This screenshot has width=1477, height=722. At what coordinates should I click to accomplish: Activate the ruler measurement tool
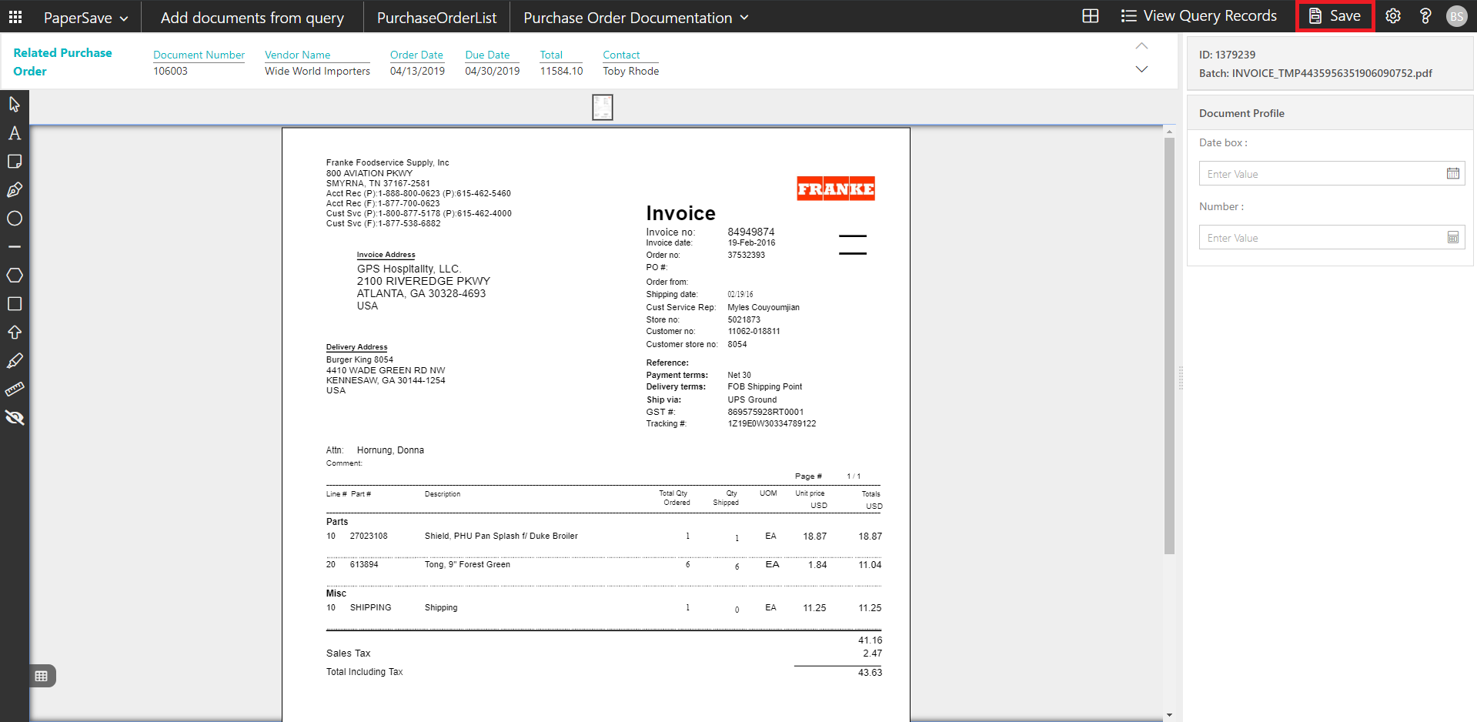15,389
